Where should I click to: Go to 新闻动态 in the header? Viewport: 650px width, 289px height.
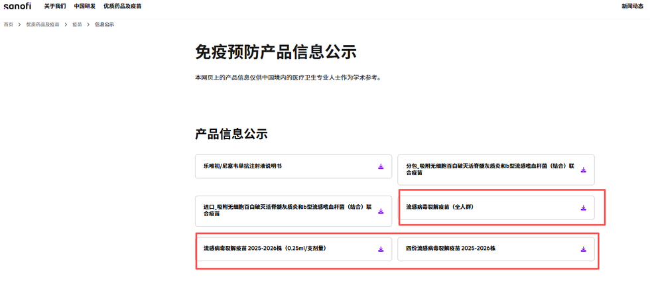point(632,6)
